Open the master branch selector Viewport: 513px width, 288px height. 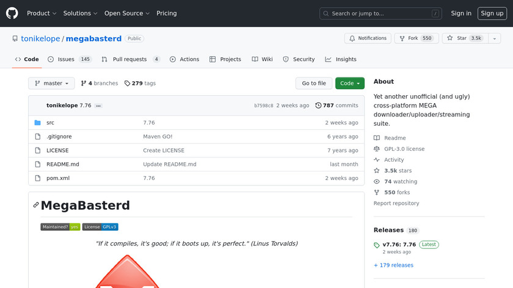[x=51, y=84]
